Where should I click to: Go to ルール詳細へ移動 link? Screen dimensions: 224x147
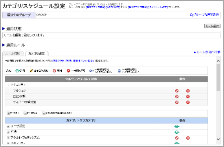(207, 52)
